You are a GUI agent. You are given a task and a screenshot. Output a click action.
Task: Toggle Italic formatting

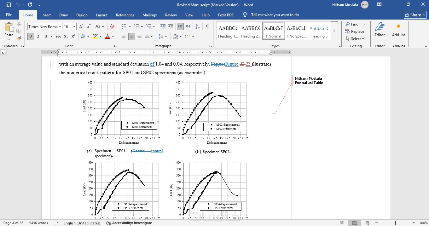[x=38, y=37]
